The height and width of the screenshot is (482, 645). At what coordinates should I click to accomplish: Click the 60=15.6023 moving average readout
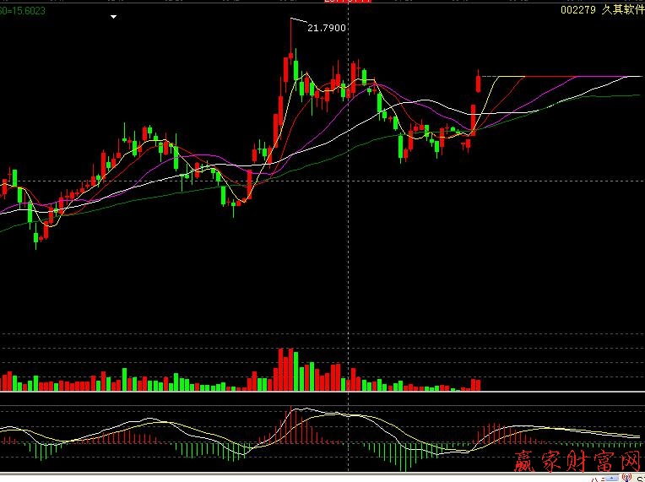pyautogui.click(x=23, y=10)
